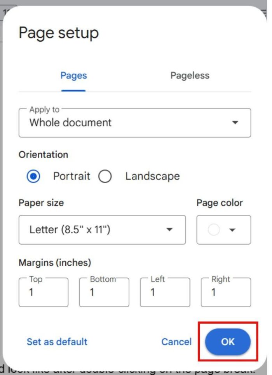The height and width of the screenshot is (375, 272).
Task: Click Set as default
Action: point(57,342)
